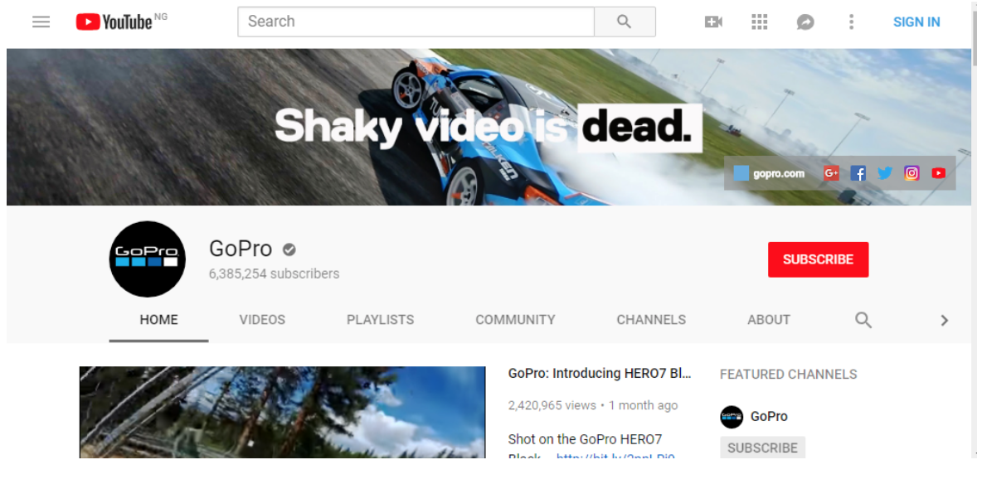Screen dimensions: 982x484
Task: Open the Instagram link on banner
Action: point(912,173)
